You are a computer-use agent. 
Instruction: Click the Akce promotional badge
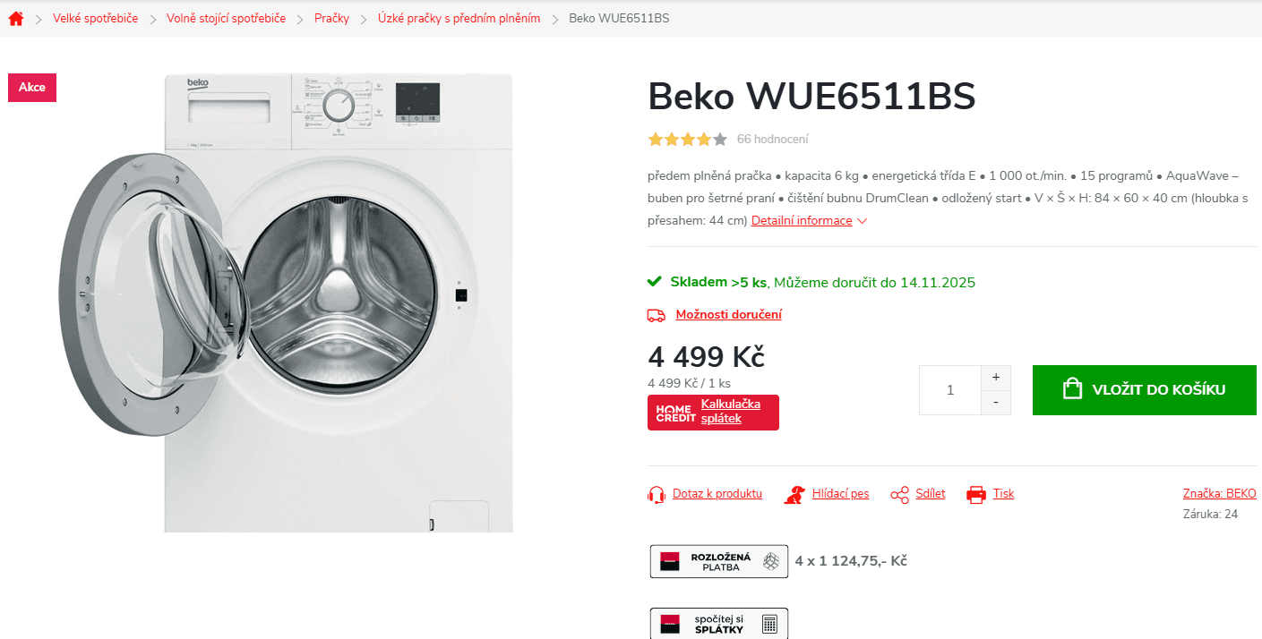tap(31, 87)
